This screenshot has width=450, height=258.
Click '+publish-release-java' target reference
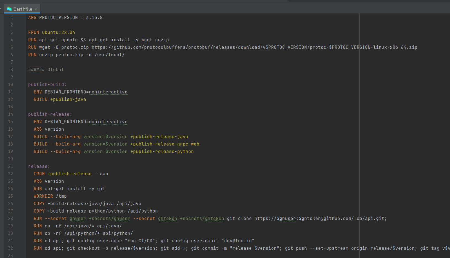pyautogui.click(x=159, y=136)
